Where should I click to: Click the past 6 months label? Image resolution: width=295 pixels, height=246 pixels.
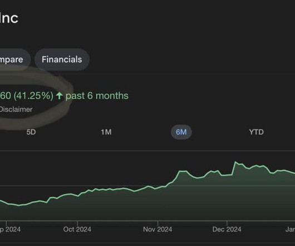(x=97, y=96)
